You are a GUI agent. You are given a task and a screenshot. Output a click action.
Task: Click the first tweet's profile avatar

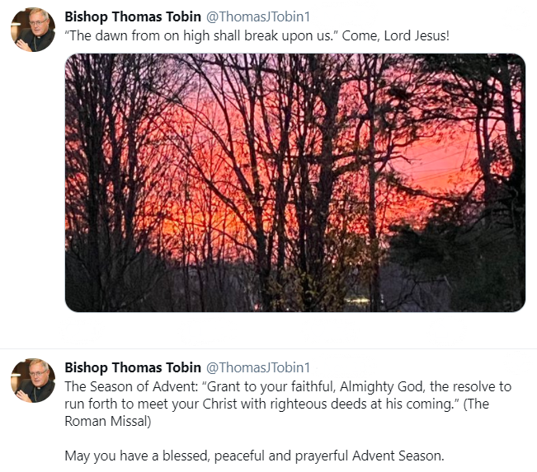point(33,30)
